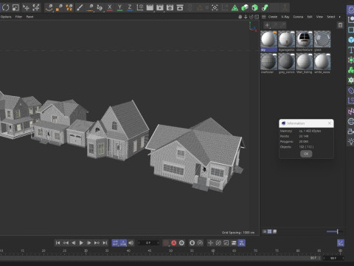The height and width of the screenshot is (266, 354).
Task: Enable X-axis lock
Action: [110, 7]
